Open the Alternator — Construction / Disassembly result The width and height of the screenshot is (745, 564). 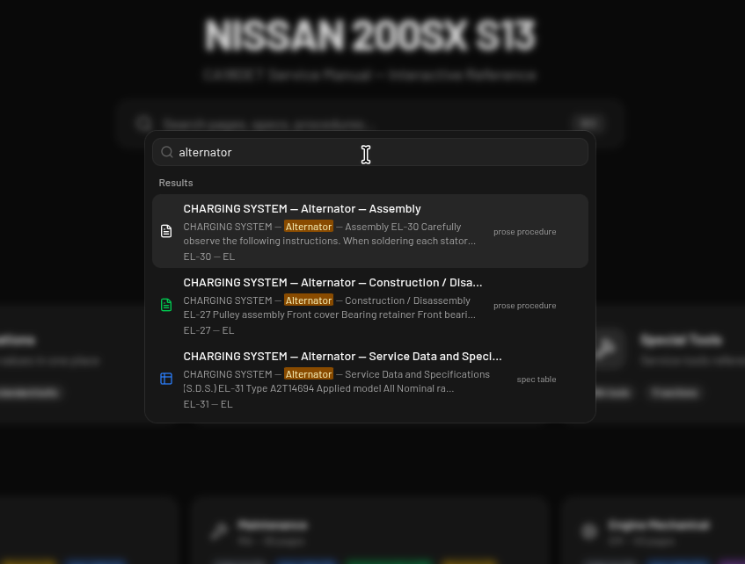point(370,305)
